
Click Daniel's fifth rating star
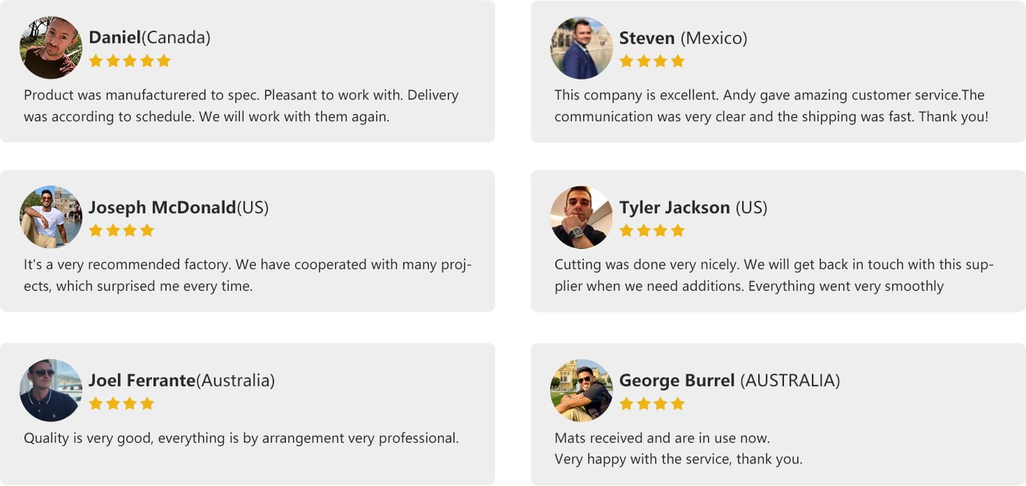[164, 61]
